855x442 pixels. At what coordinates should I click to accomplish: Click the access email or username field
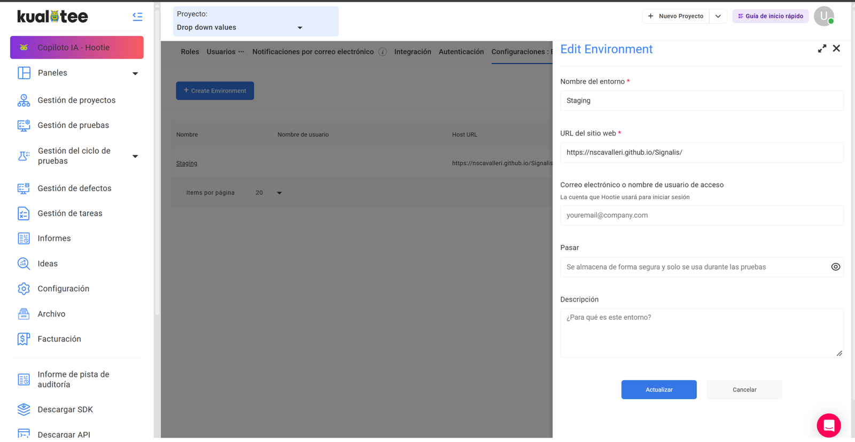pyautogui.click(x=702, y=216)
